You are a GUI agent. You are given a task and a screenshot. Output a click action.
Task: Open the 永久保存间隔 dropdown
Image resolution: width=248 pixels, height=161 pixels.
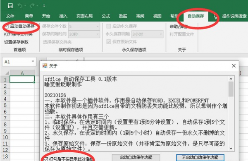[x=147, y=34]
